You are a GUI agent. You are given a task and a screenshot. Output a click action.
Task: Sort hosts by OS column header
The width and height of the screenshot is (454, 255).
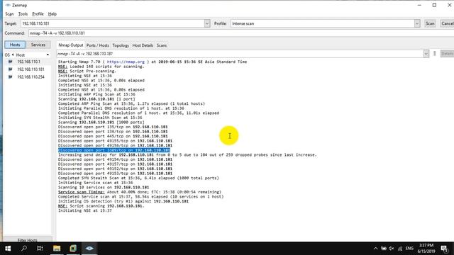[x=7, y=55]
